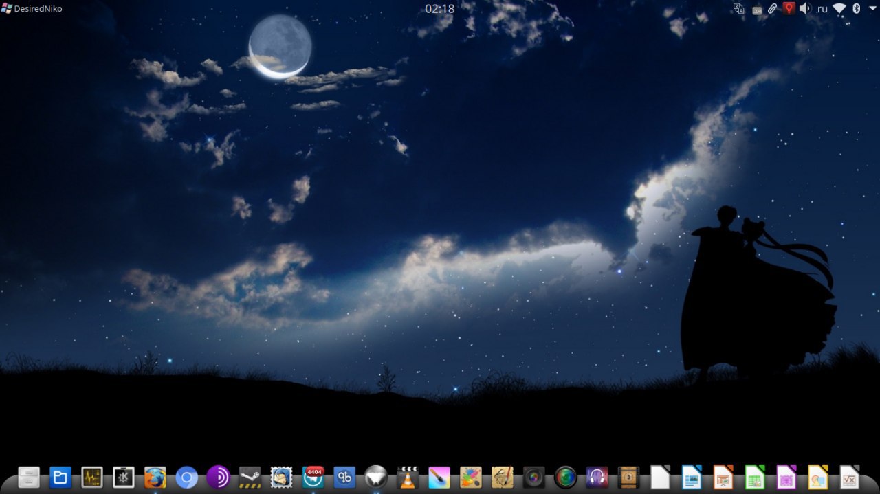Open the Thunderbird mail stamp icon
The height and width of the screenshot is (494, 880).
pyautogui.click(x=282, y=477)
